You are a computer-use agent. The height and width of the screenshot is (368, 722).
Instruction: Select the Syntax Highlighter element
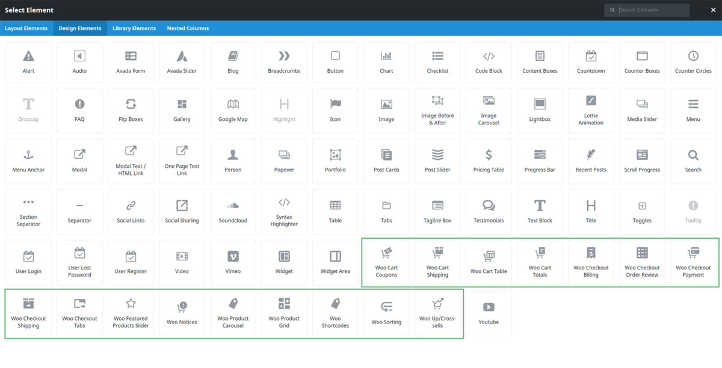[284, 211]
